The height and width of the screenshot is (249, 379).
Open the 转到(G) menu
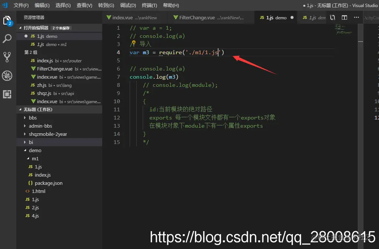coord(106,5)
